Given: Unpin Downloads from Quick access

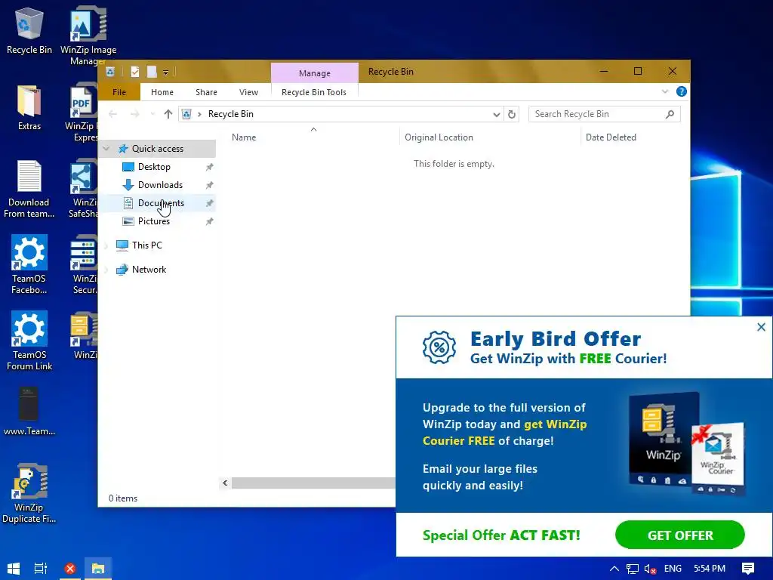Looking at the screenshot, I should (x=210, y=186).
